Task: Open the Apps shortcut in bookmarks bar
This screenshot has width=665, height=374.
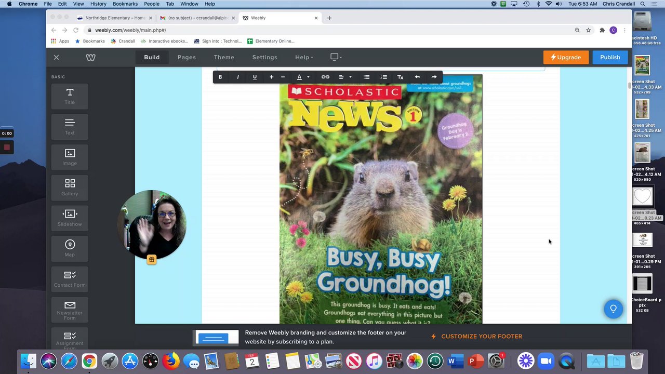Action: pyautogui.click(x=60, y=41)
